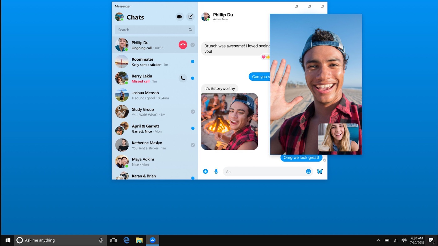Click the self-view thumbnail in video call
438x246 pixels.
[x=338, y=137]
